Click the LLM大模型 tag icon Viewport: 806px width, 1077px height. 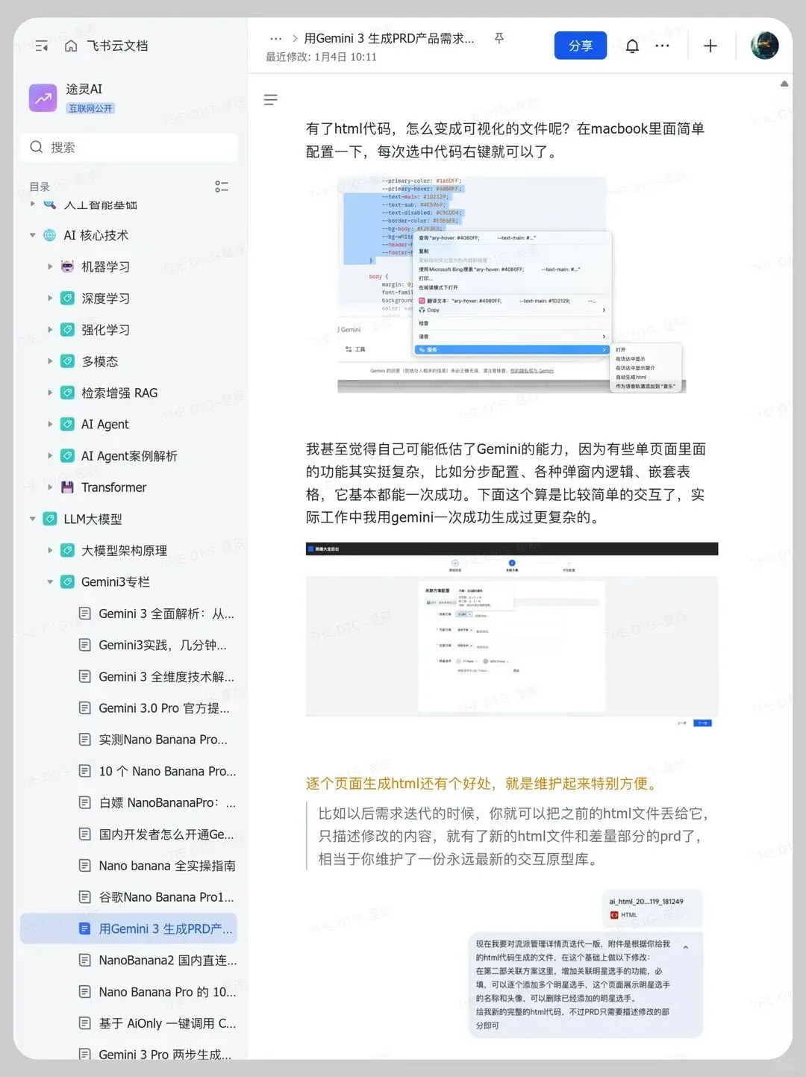(49, 519)
